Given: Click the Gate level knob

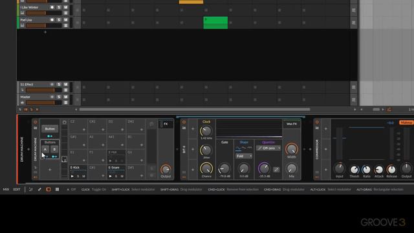Looking at the screenshot, I should (224, 168).
